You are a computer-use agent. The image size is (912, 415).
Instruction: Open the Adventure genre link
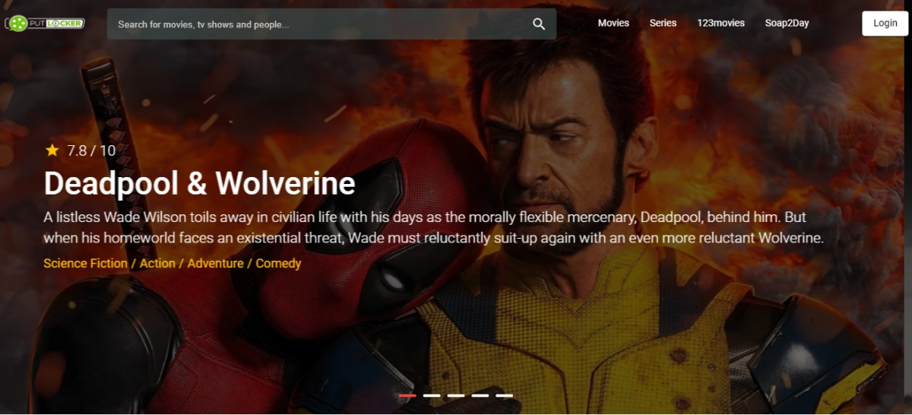click(x=215, y=263)
